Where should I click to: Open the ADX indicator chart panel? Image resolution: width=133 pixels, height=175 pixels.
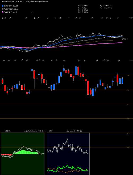click(68, 154)
